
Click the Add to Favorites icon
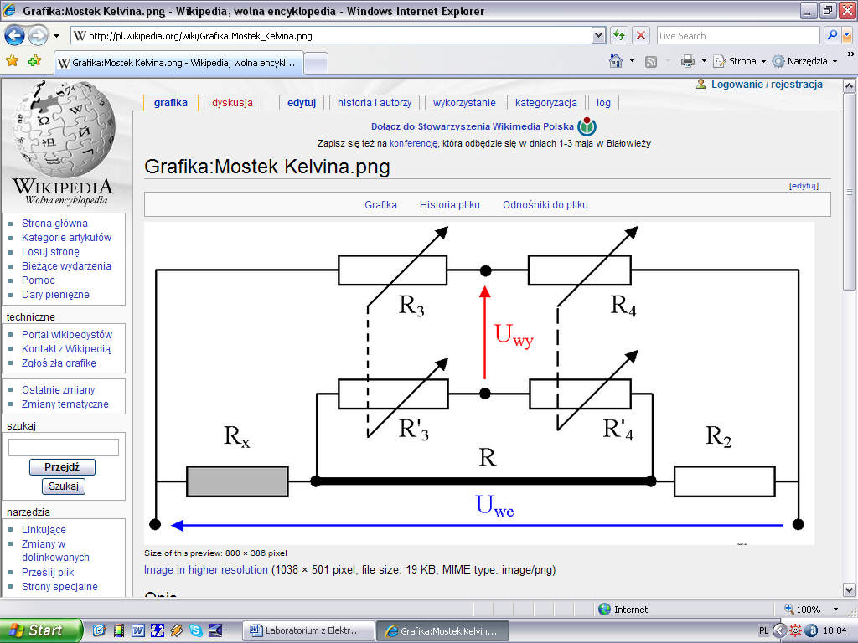click(34, 61)
